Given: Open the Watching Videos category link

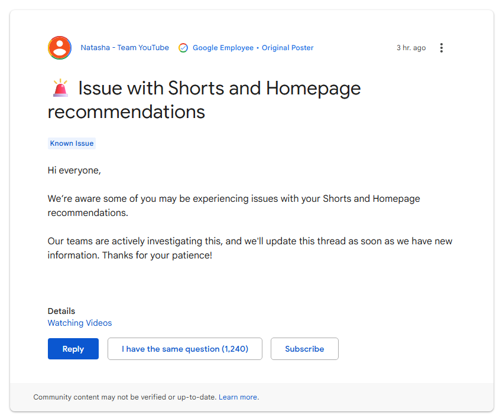Looking at the screenshot, I should pyautogui.click(x=80, y=323).
